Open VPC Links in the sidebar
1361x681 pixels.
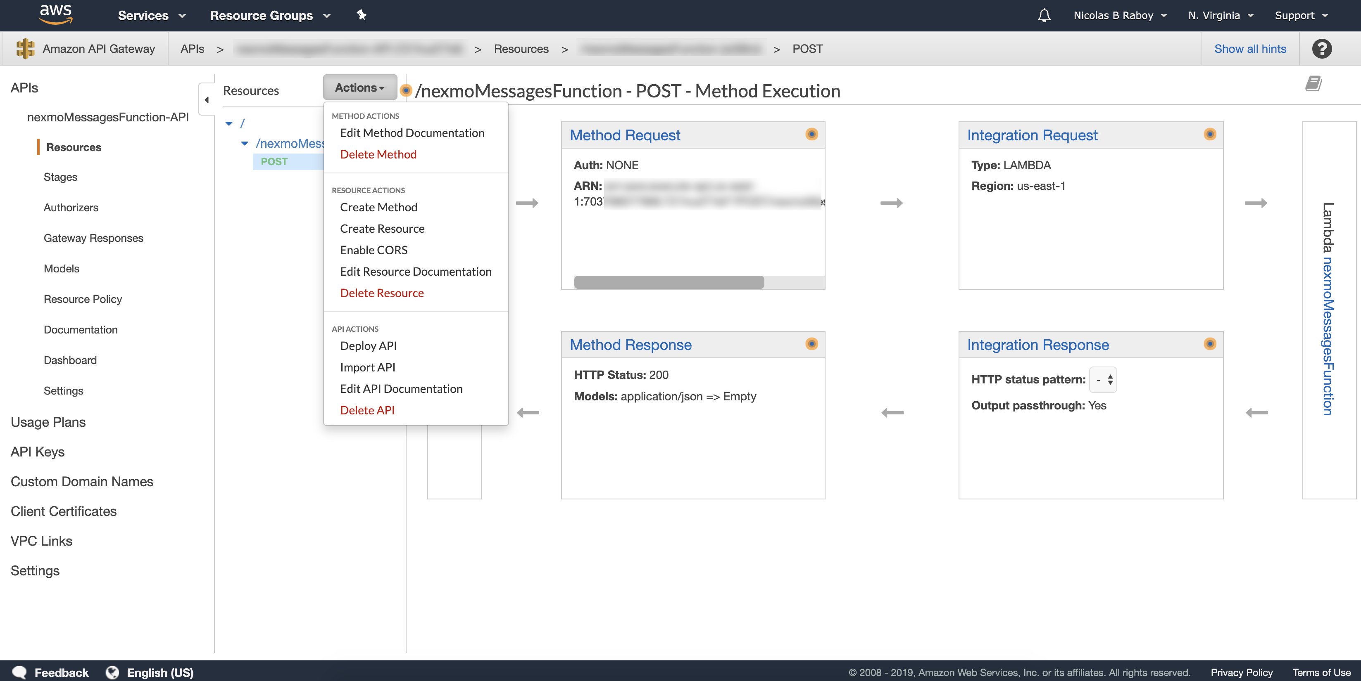tap(41, 541)
